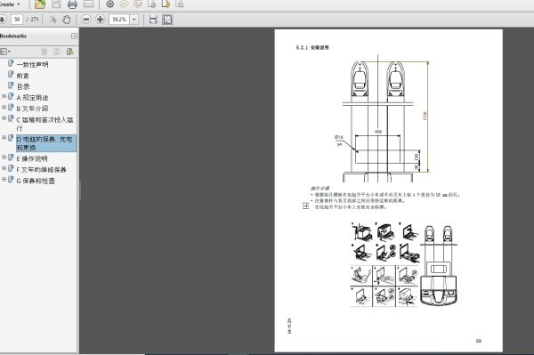Select the A 规定用途 bookmark text
The width and height of the screenshot is (534, 355).
(x=32, y=98)
